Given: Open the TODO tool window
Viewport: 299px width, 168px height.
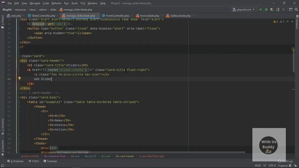Looking at the screenshot, I should pos(34,161).
